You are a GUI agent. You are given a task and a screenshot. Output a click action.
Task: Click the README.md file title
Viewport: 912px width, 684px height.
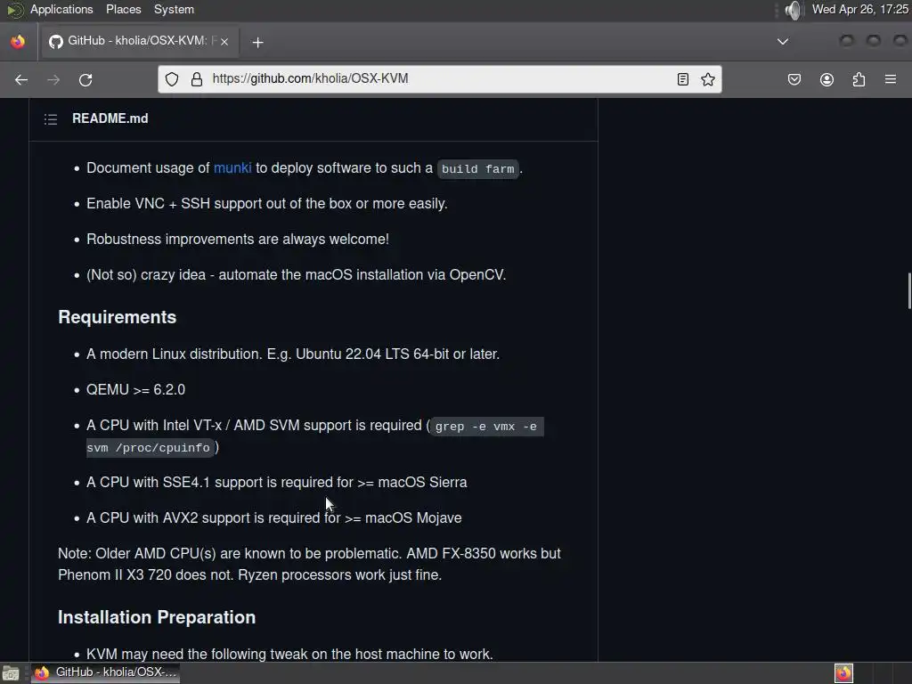[110, 118]
